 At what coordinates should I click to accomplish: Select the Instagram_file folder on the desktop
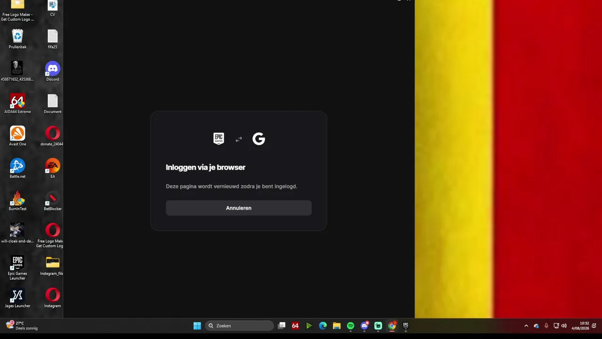click(53, 266)
